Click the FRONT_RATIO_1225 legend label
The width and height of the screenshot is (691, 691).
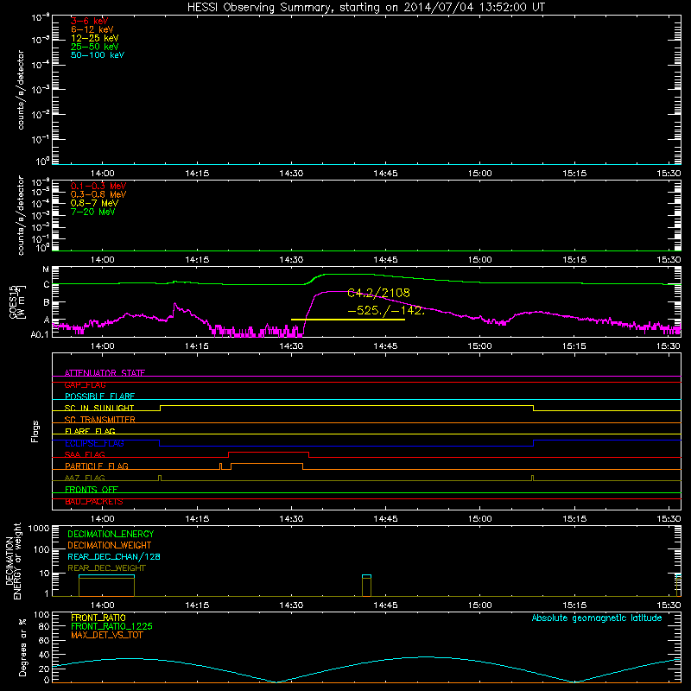(111, 626)
